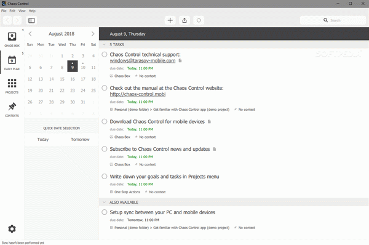Open note icon on Subscribe to news task
This screenshot has height=245, width=369.
point(215,149)
